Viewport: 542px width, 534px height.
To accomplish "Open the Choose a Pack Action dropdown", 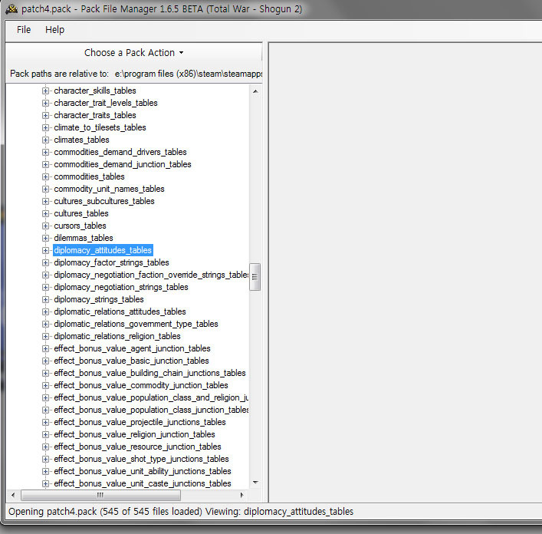I will pyautogui.click(x=133, y=53).
